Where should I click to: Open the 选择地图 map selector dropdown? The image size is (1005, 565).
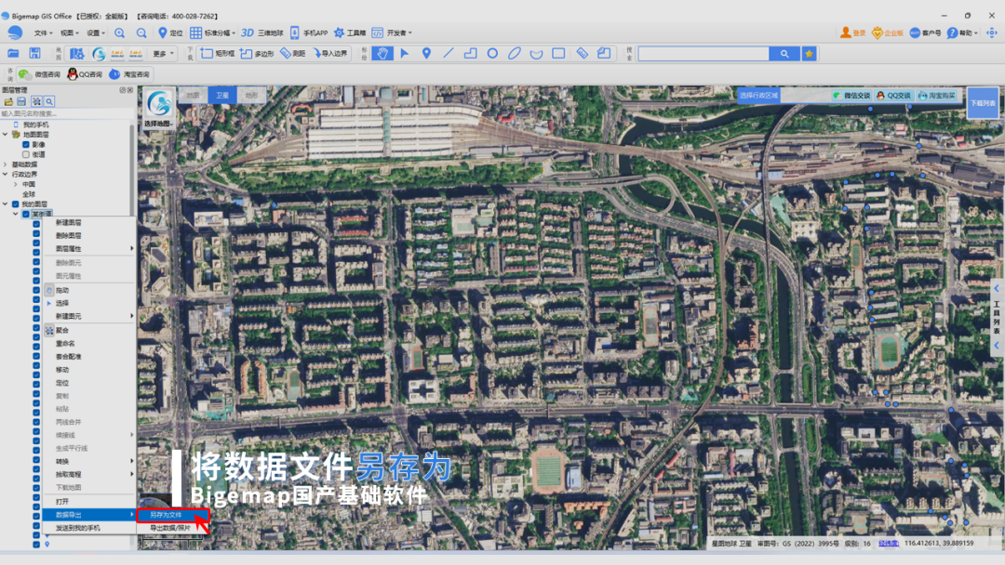pos(158,108)
